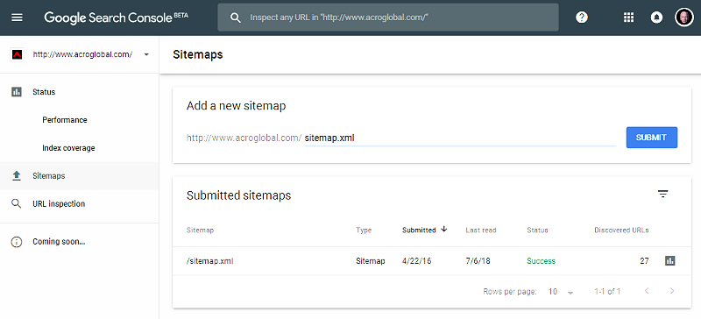This screenshot has width=701, height=319.
Task: Open Index coverage report
Action: 68,148
